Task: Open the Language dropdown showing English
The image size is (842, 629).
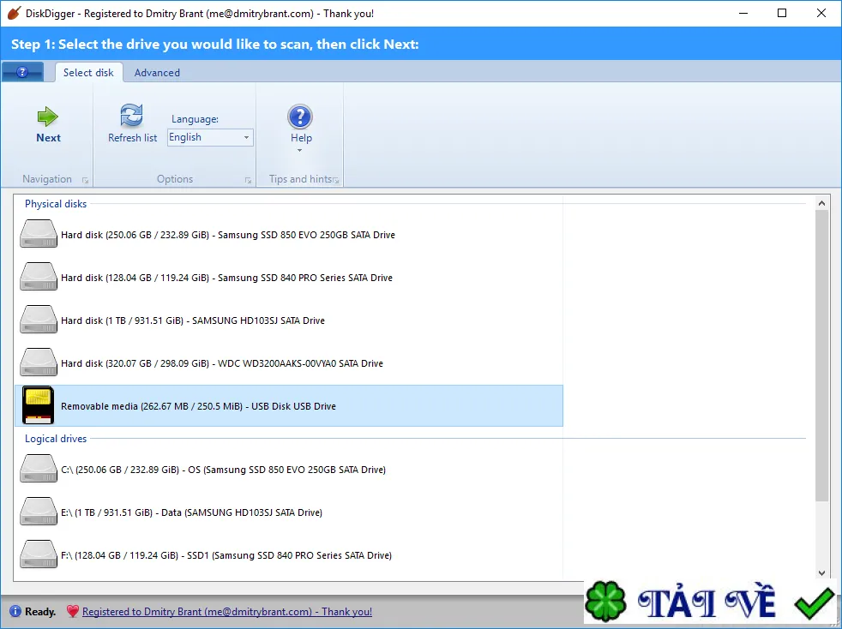Action: pos(210,137)
